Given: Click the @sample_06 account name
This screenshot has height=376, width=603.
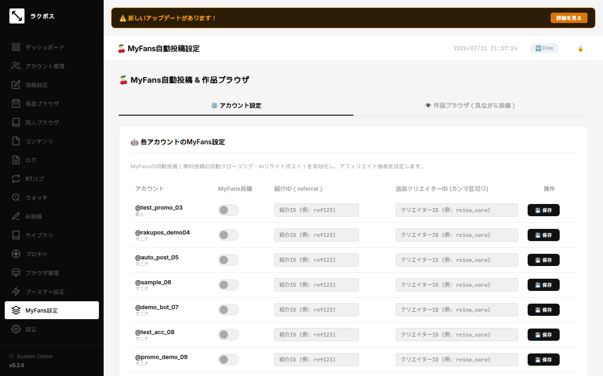Looking at the screenshot, I should [153, 282].
